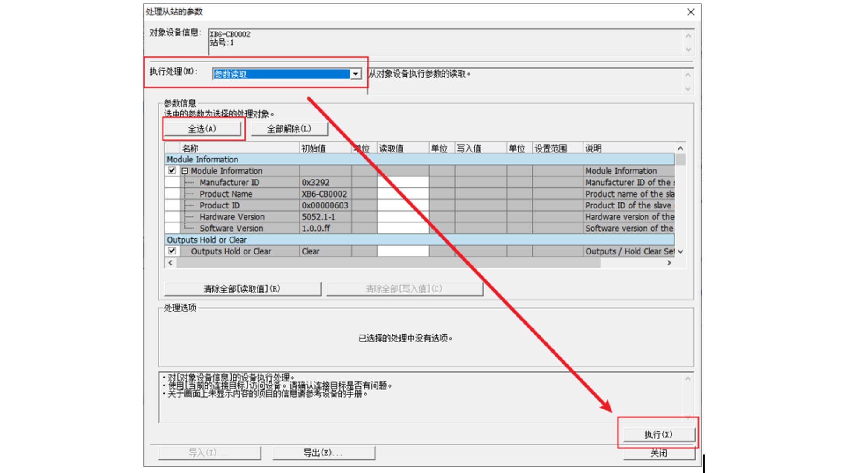Close the dialog with the X icon
The image size is (841, 473).
691,12
